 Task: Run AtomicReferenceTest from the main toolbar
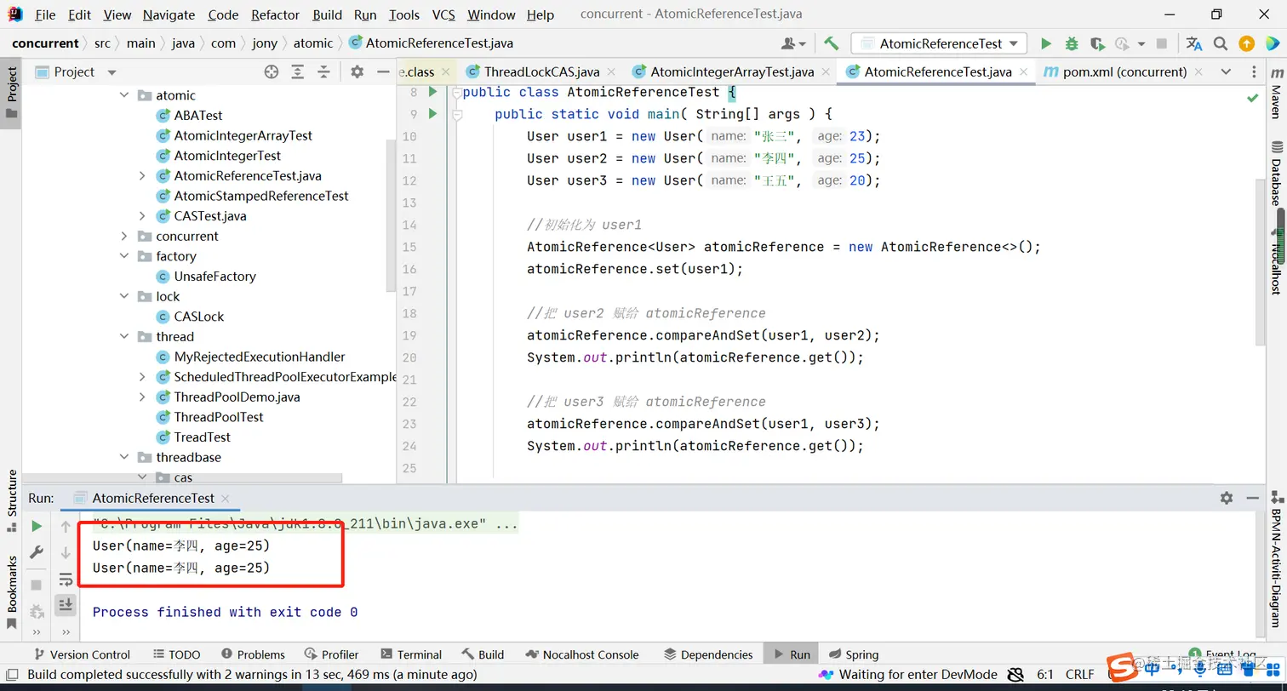1046,43
